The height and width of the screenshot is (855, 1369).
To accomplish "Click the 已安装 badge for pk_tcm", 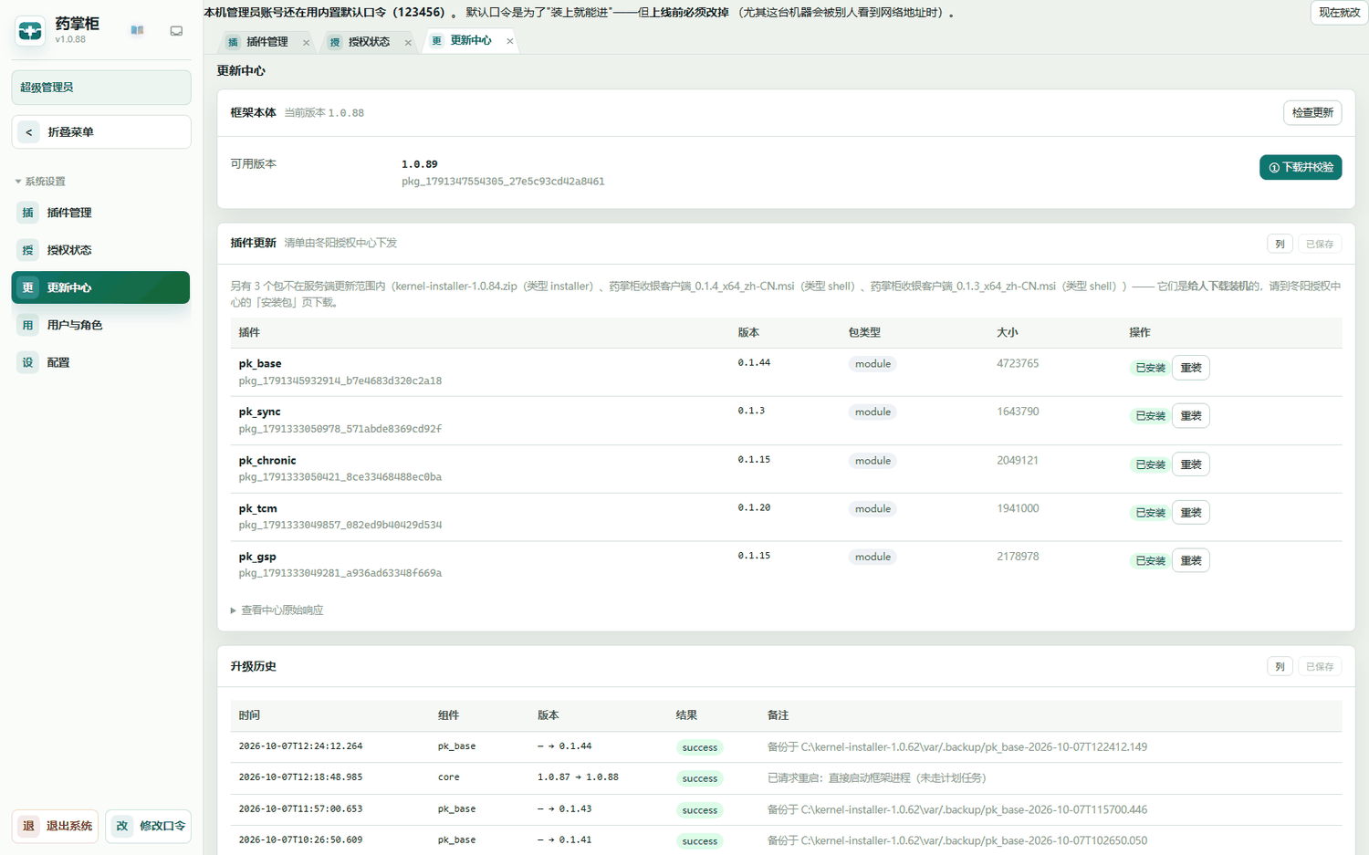I will tap(1150, 513).
